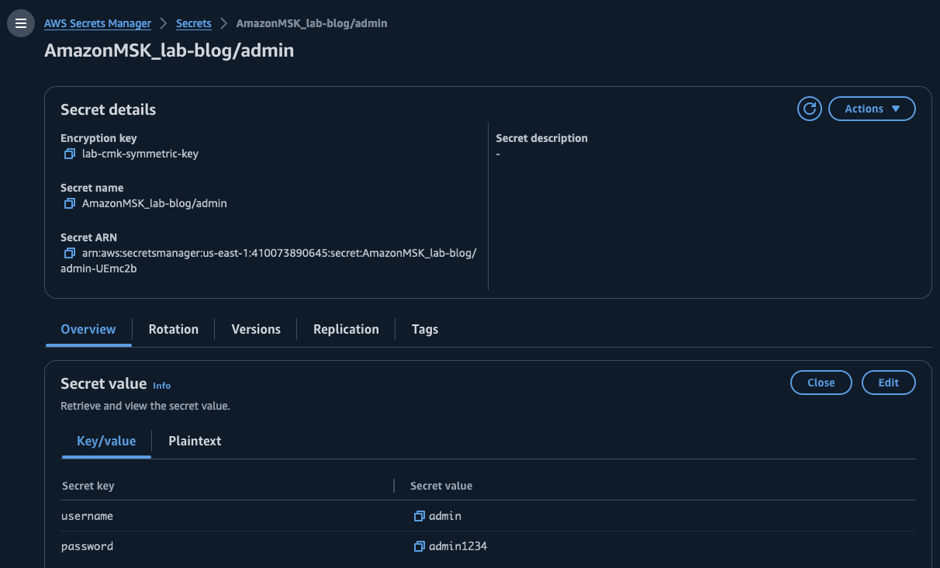940x568 pixels.
Task: Click the Secret key column header
Action: pyautogui.click(x=88, y=486)
